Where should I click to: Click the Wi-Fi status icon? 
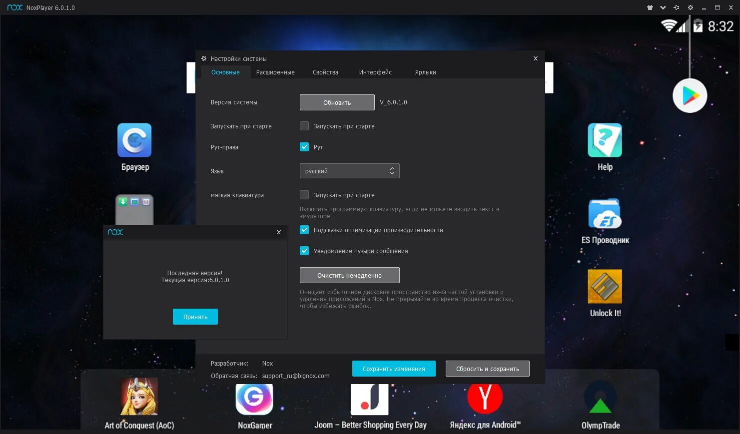(x=668, y=25)
